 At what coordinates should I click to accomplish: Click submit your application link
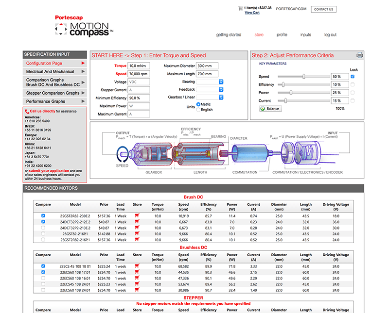pyautogui.click(x=49, y=171)
